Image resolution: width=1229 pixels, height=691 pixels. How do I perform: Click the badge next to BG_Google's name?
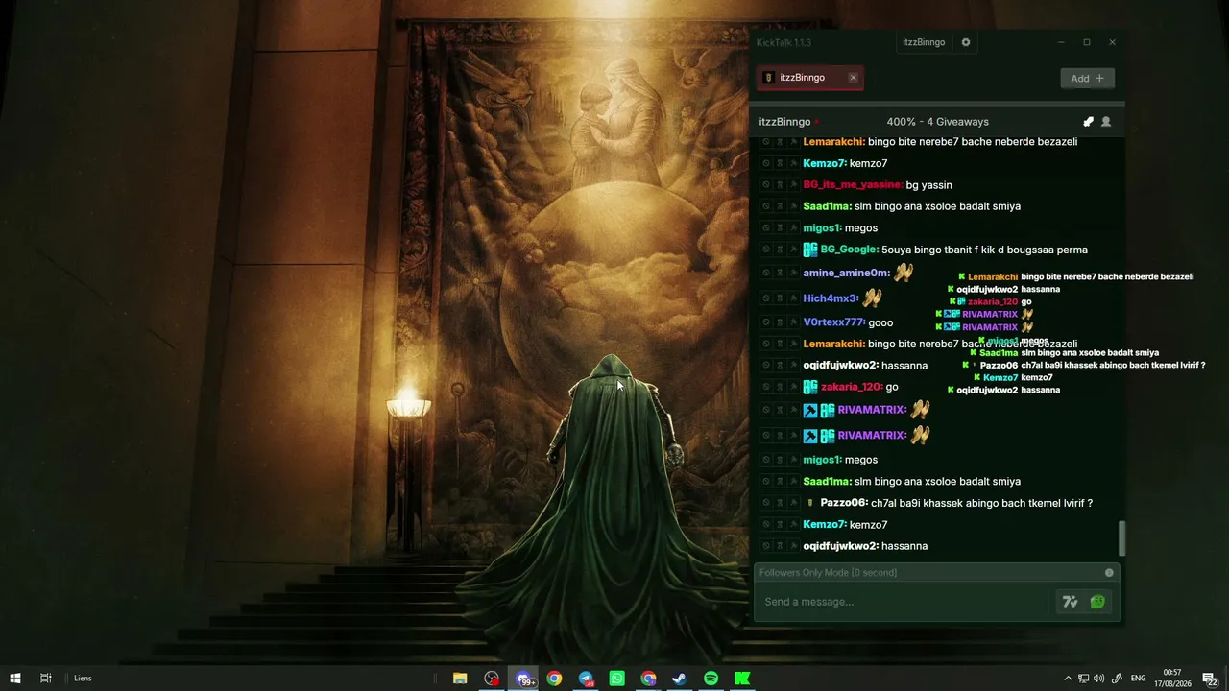click(x=810, y=250)
